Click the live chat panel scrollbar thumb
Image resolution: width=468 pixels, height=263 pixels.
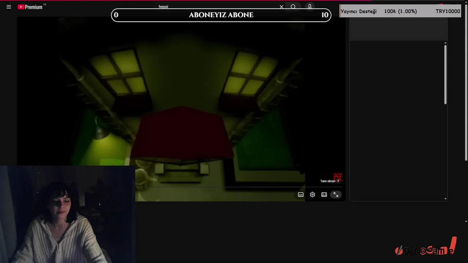(445, 75)
